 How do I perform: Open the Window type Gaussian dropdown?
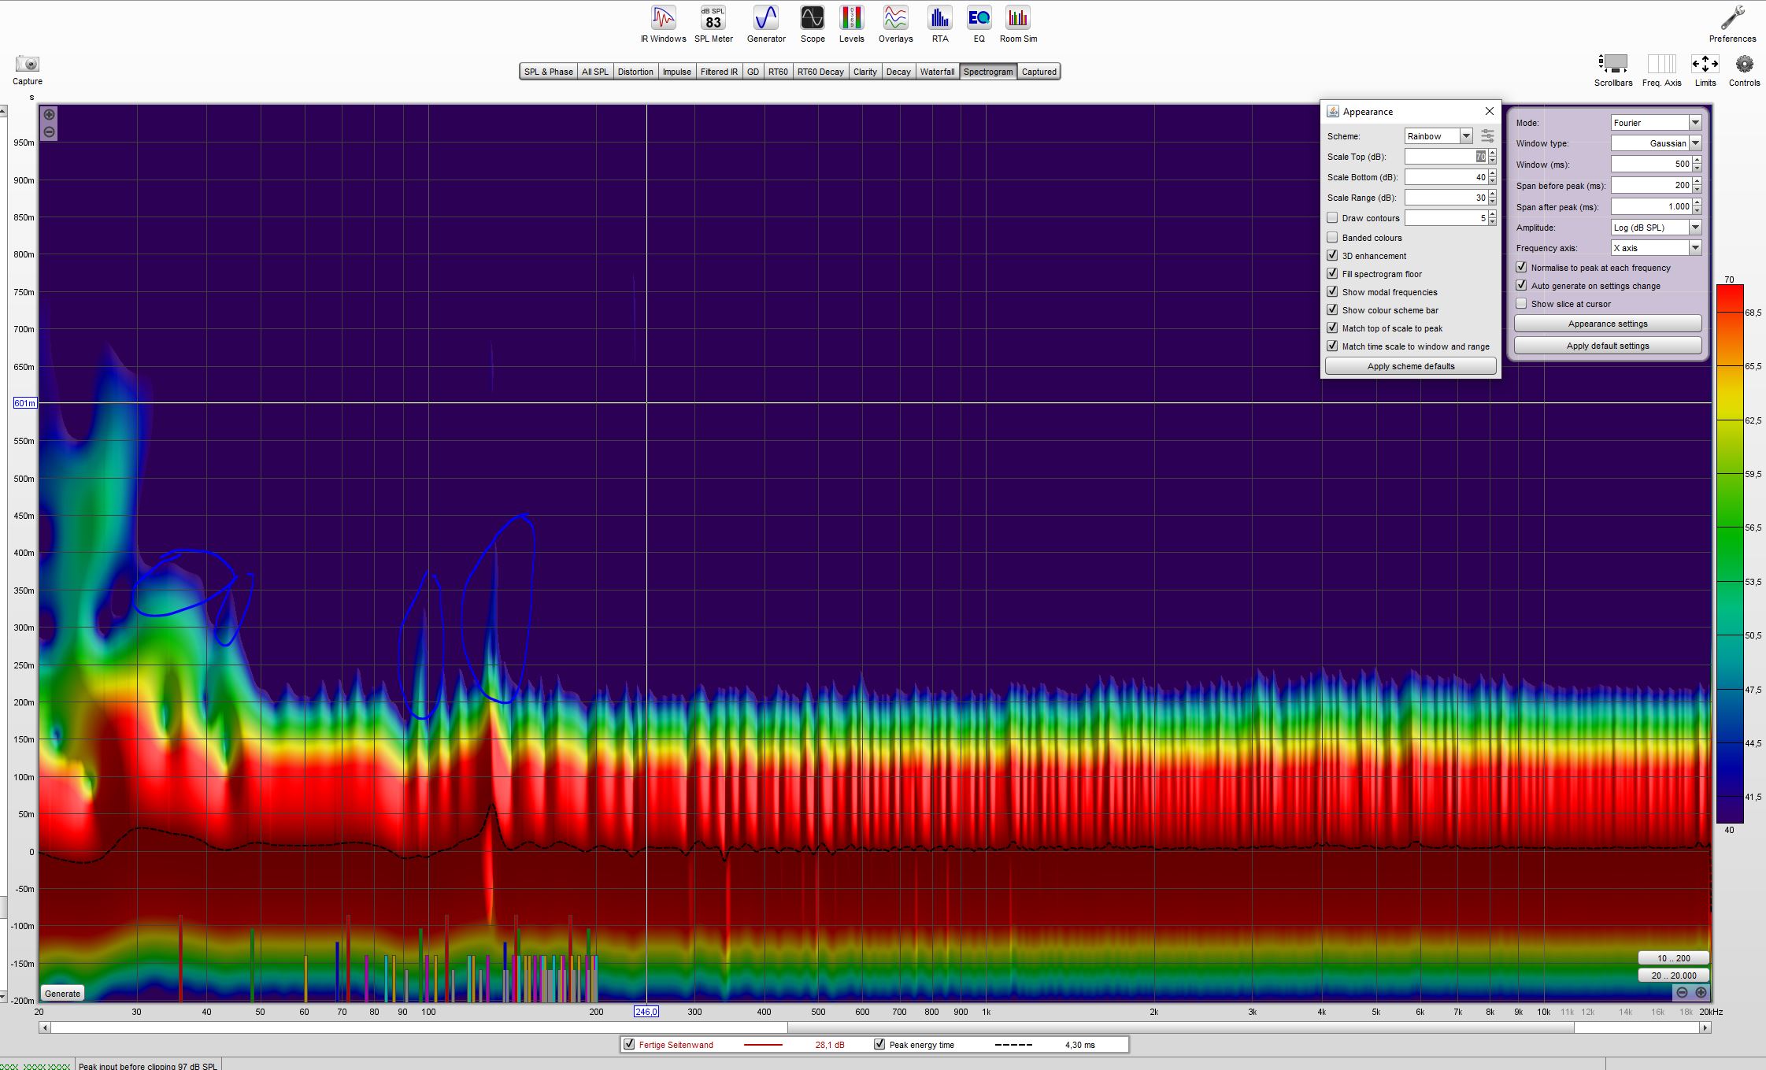tap(1695, 143)
